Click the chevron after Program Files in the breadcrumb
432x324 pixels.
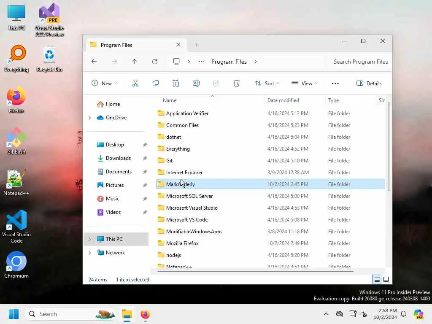pyautogui.click(x=256, y=62)
